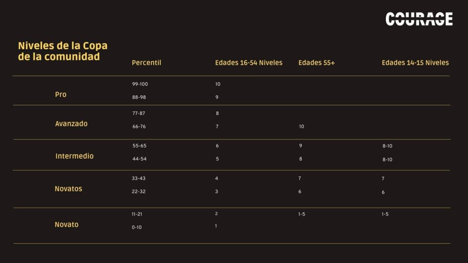The height and width of the screenshot is (263, 468).
Task: Select the Edades 14-15 Niveles header
Action: point(415,63)
